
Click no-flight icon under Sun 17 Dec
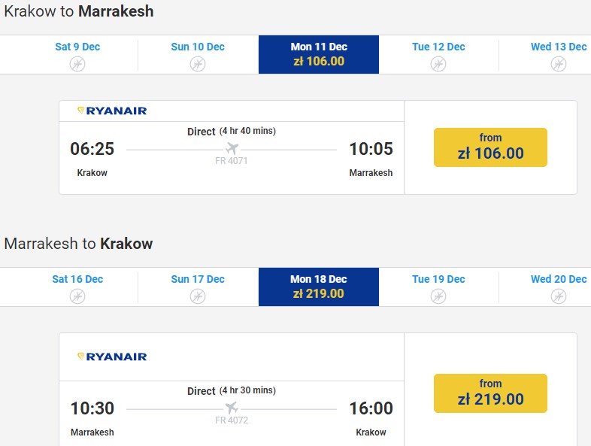pyautogui.click(x=198, y=296)
